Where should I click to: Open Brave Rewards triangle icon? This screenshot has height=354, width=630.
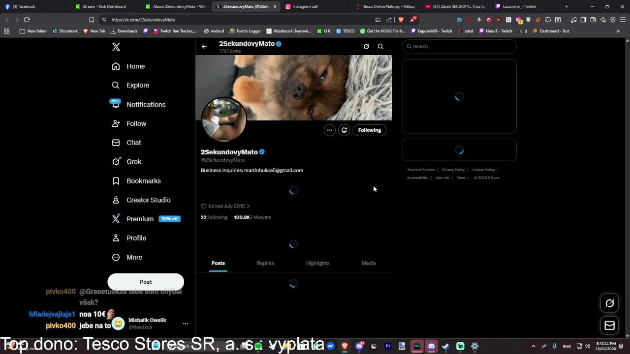coord(413,20)
